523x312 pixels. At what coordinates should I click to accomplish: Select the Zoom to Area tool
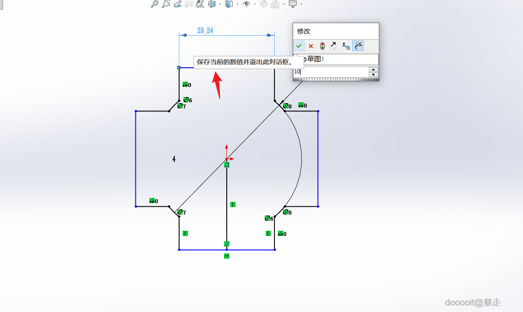pyautogui.click(x=166, y=4)
